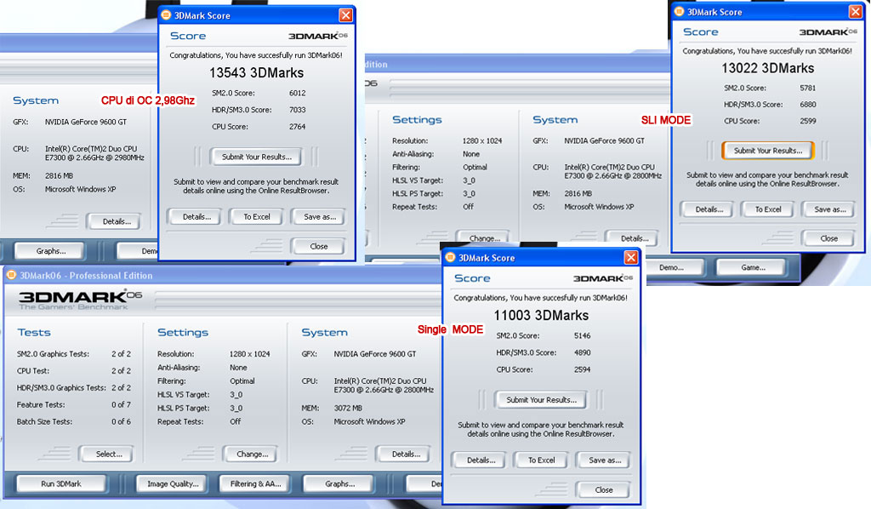Export the 13543 score to Excel
This screenshot has width=871, height=509.
(x=257, y=217)
